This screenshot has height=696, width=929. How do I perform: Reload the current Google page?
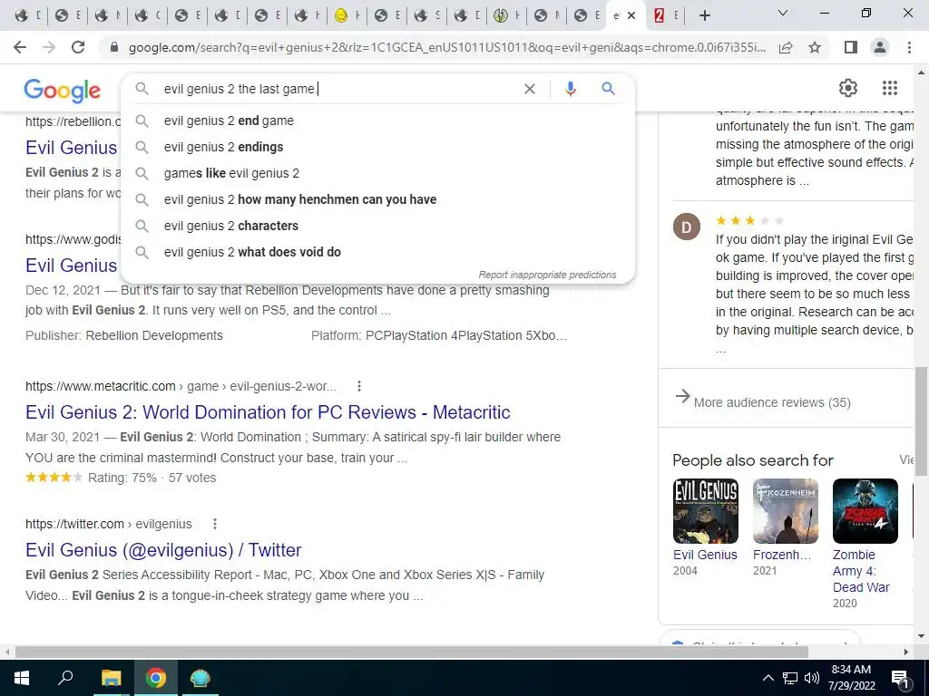pyautogui.click(x=78, y=47)
